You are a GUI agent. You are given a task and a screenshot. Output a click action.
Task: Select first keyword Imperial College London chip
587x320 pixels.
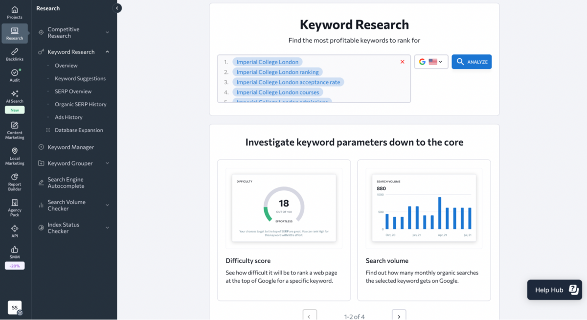(267, 62)
